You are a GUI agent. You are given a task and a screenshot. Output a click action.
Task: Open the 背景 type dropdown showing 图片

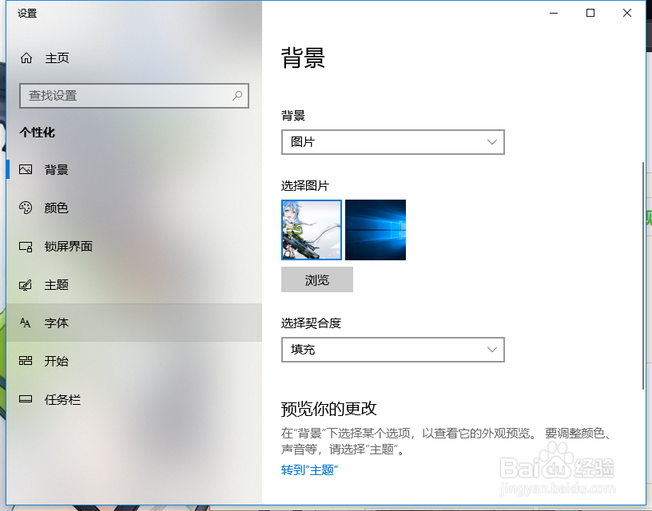[392, 142]
